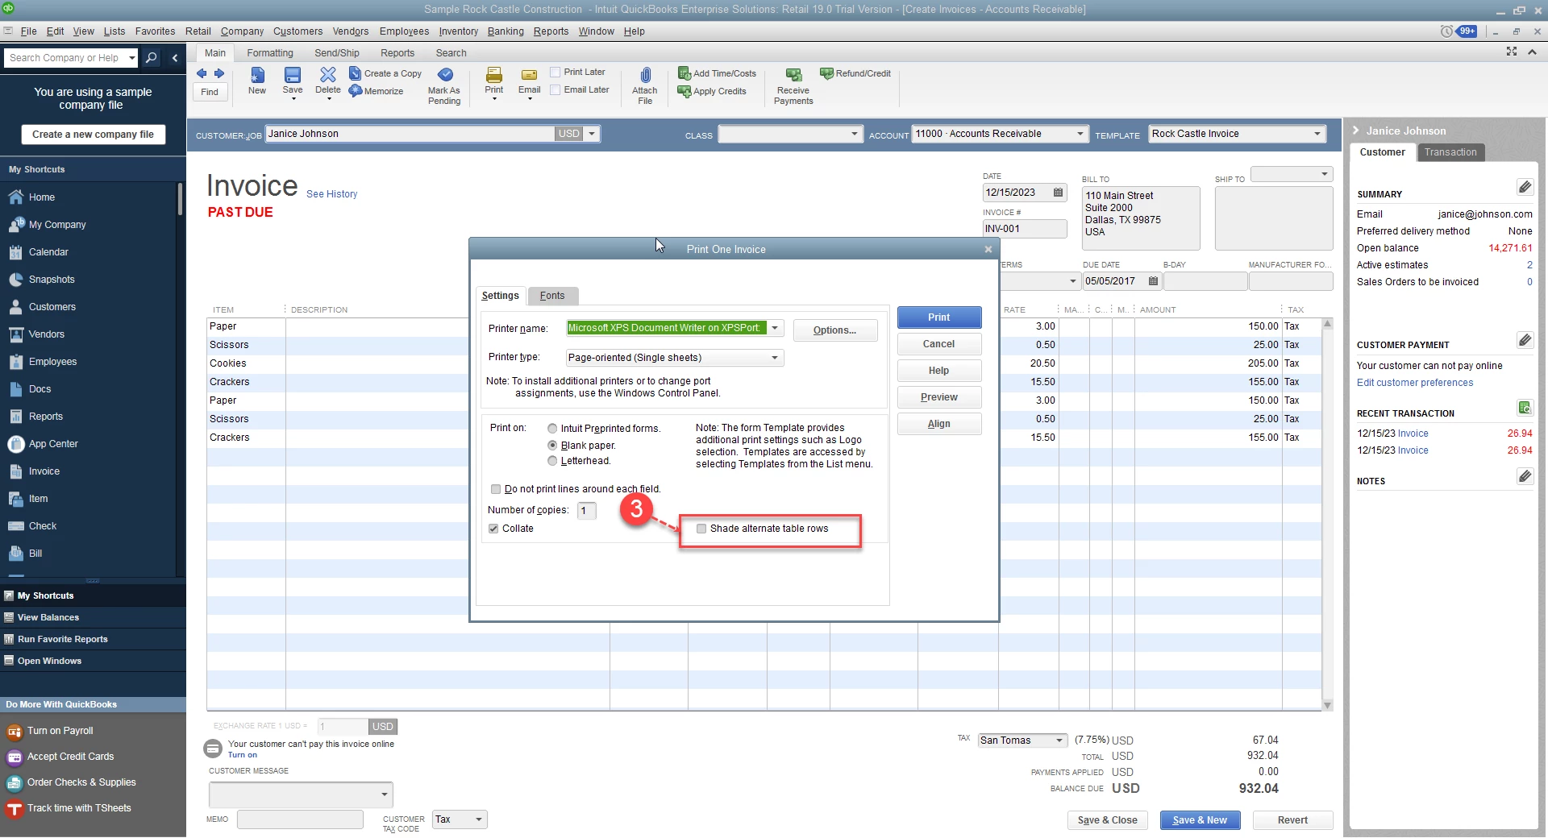Select Blank paper radio button
The height and width of the screenshot is (838, 1548).
552,446
